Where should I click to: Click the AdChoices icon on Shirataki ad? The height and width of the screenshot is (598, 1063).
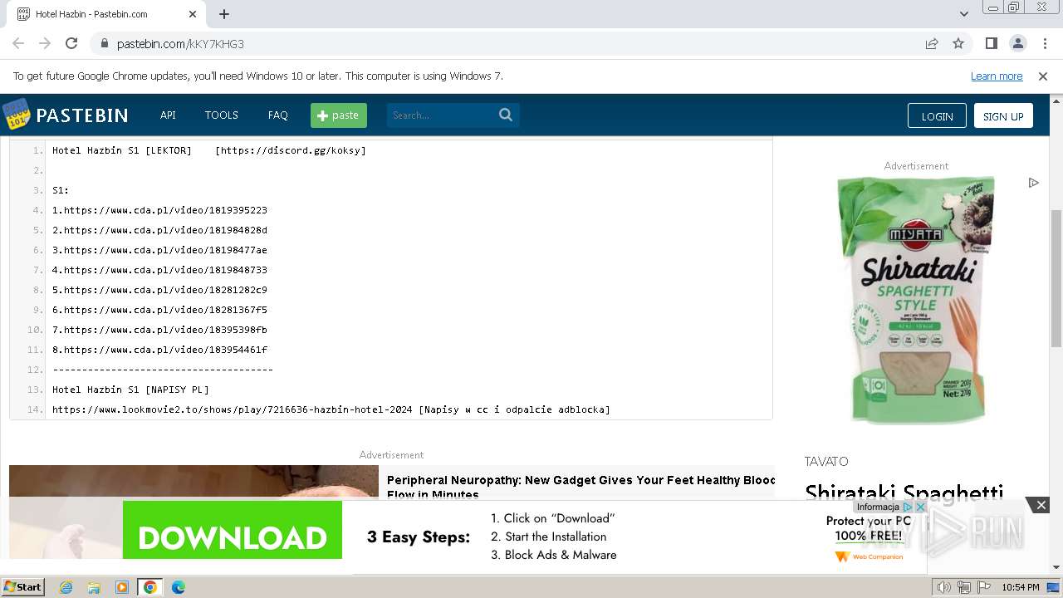coord(1033,183)
